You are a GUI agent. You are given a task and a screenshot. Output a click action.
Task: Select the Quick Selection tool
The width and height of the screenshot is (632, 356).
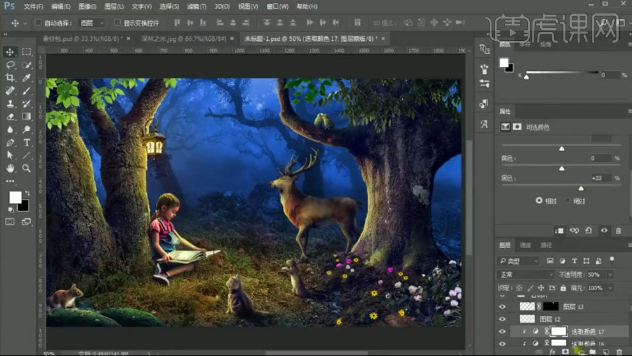[27, 65]
